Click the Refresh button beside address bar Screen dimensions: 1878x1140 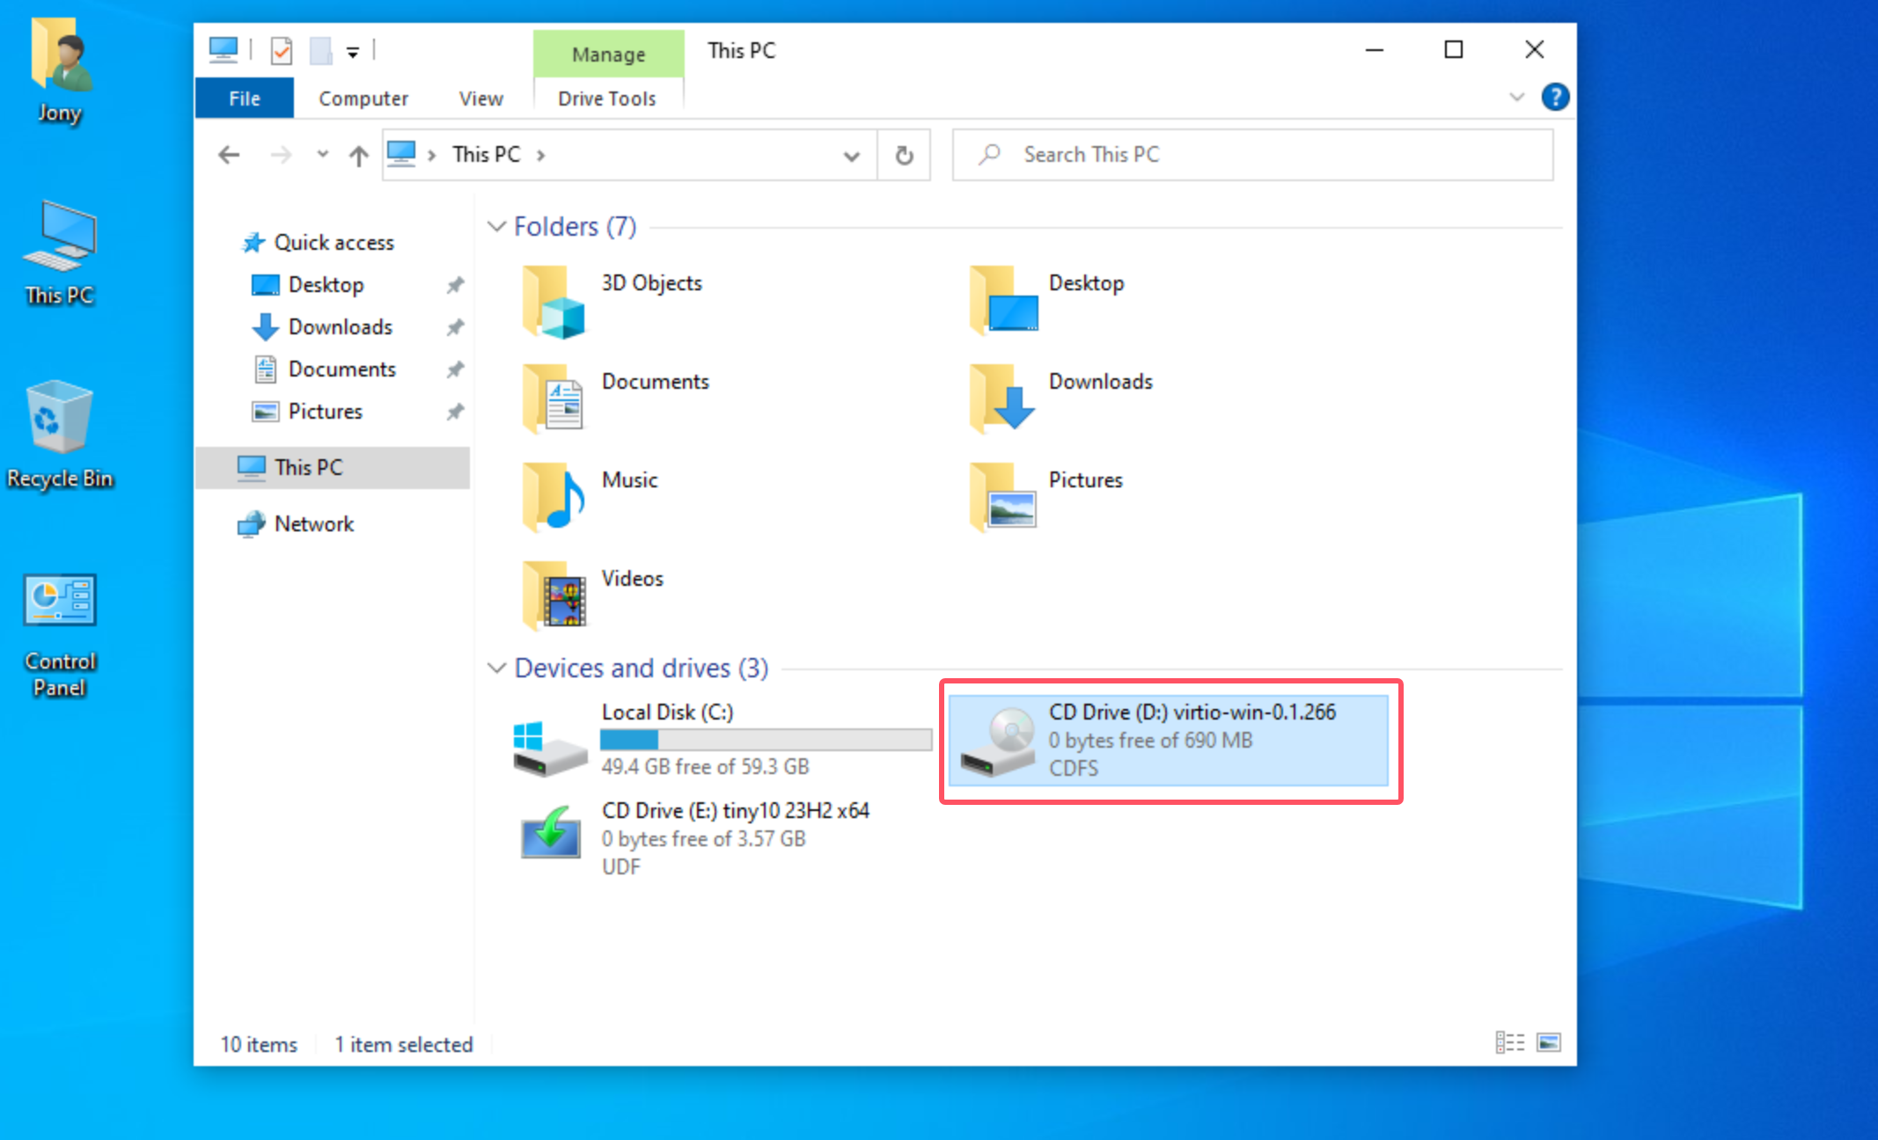click(x=904, y=156)
